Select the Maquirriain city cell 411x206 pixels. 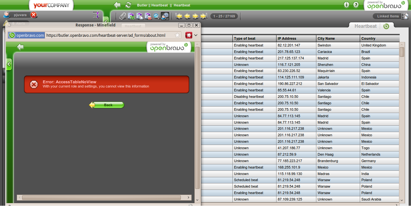point(338,71)
